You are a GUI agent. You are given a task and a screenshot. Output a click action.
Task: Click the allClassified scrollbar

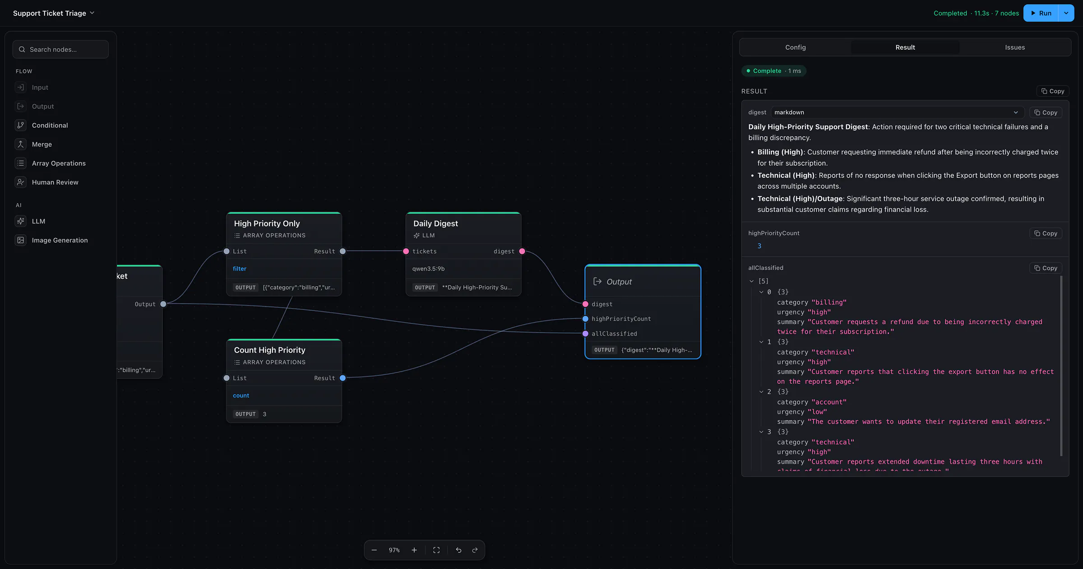point(1061,366)
